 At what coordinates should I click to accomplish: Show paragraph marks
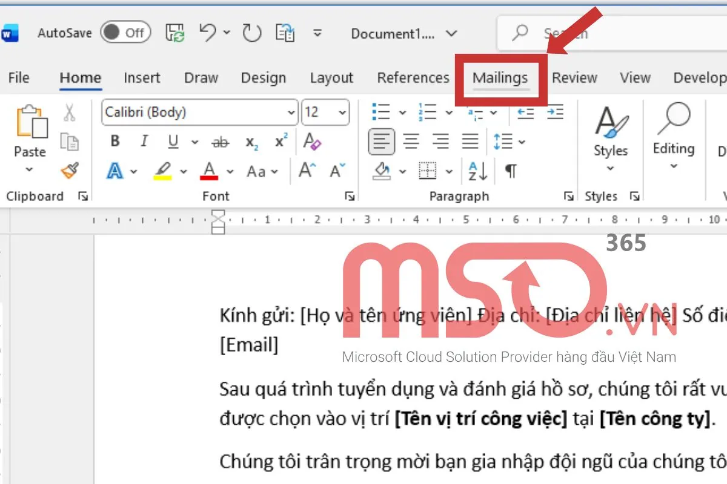point(511,172)
